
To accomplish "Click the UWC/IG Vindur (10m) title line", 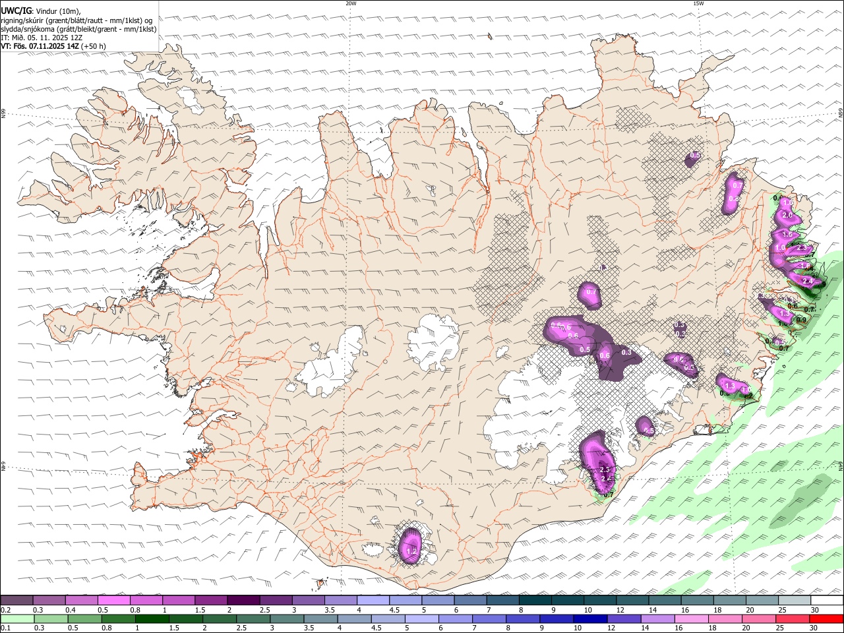I will click(41, 11).
